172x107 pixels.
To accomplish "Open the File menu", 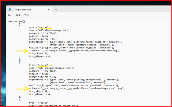I will point(10,15).
